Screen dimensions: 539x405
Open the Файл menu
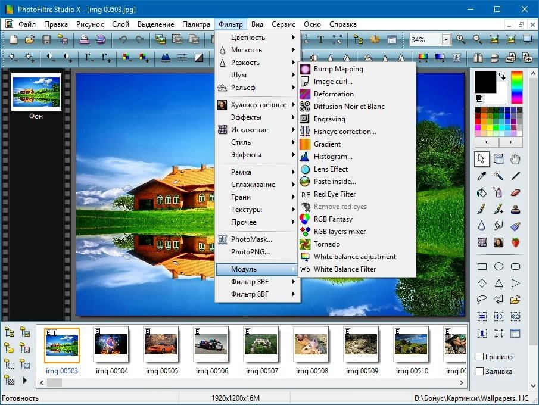click(x=27, y=24)
